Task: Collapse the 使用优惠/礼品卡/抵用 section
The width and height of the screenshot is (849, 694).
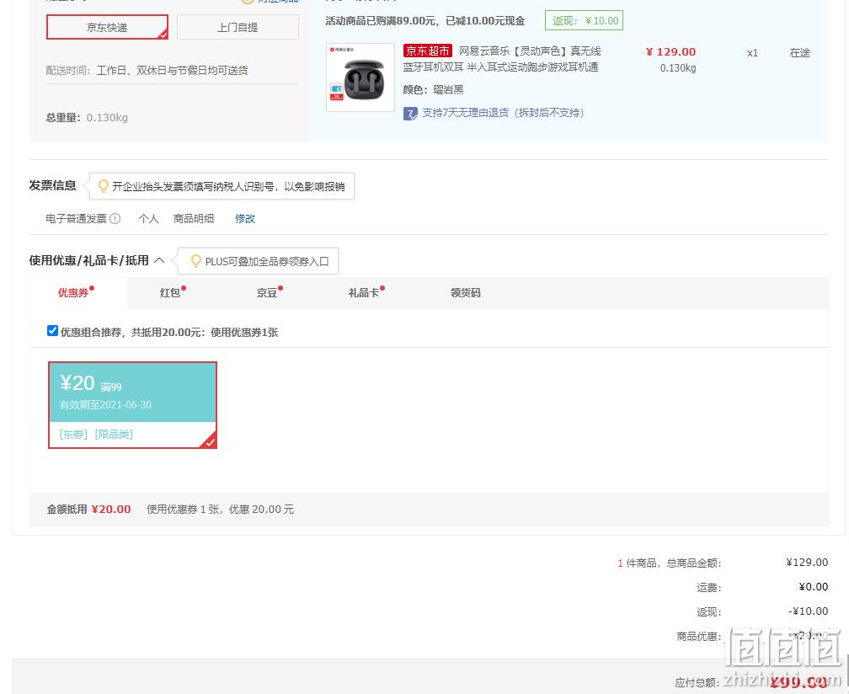Action: (x=159, y=260)
